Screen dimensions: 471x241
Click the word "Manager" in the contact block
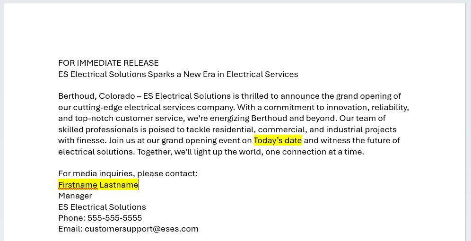[x=75, y=196]
